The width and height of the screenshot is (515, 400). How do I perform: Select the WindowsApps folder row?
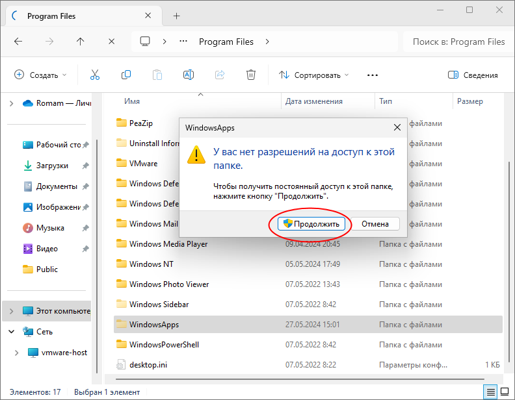tap(308, 324)
